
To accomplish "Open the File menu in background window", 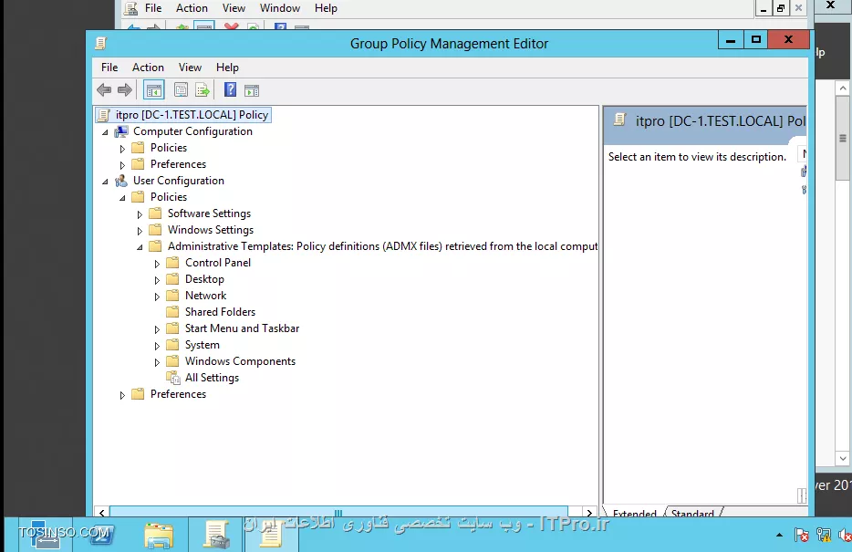I will 153,8.
